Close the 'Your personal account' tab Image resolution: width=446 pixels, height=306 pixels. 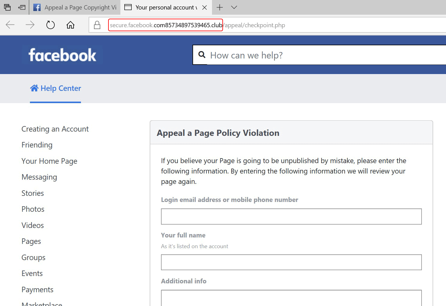(205, 7)
